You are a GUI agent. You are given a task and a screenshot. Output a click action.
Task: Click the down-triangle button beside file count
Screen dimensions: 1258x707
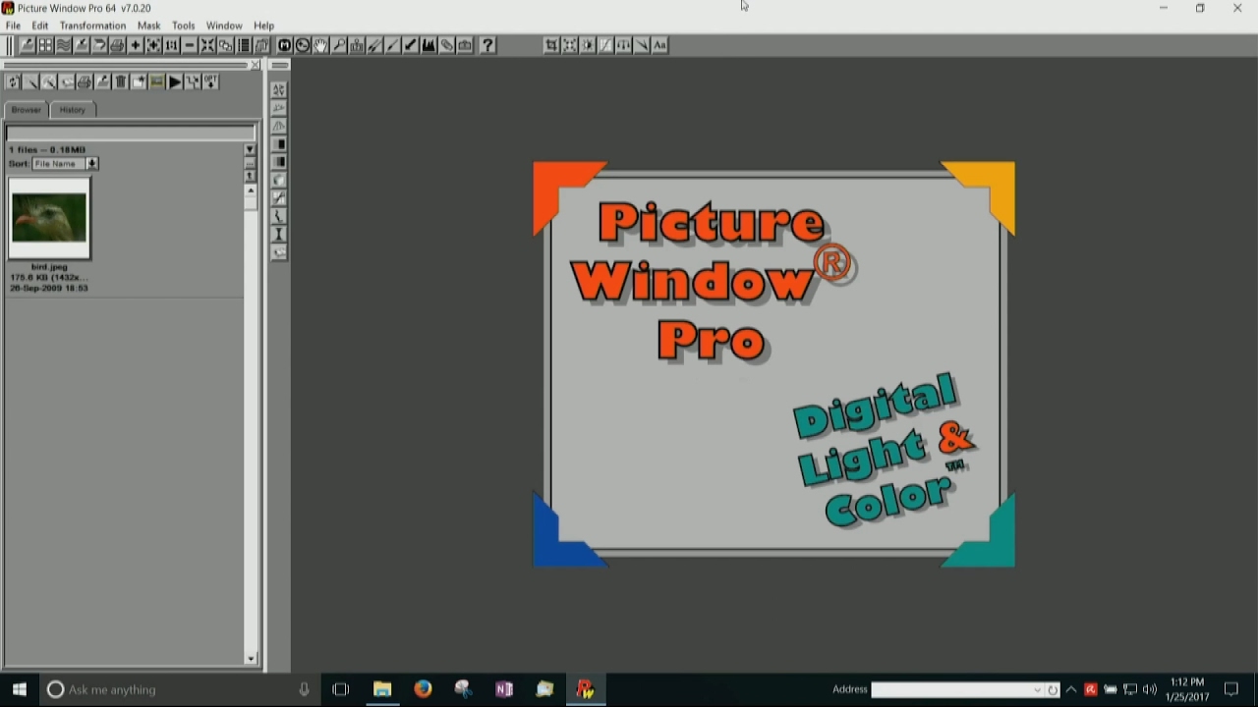250,149
